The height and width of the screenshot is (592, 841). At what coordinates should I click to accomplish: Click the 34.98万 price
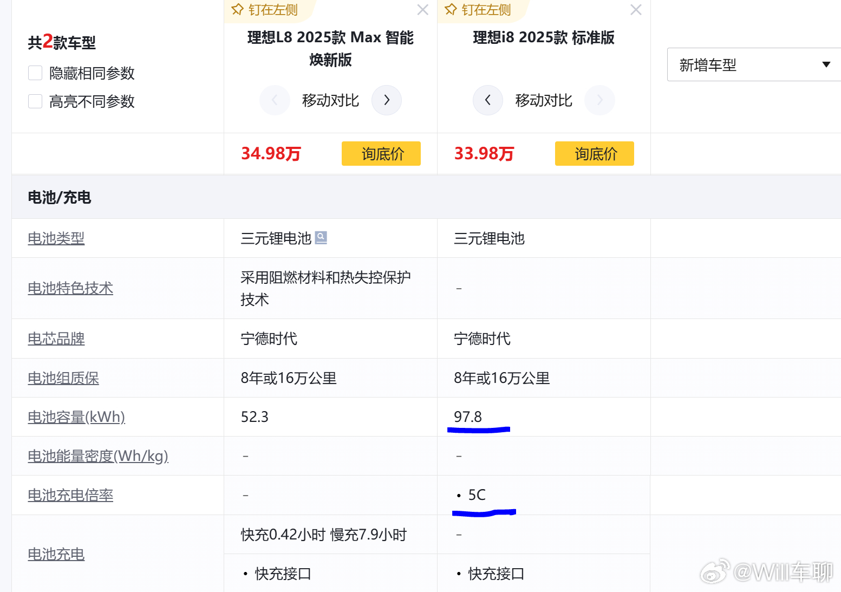(271, 154)
